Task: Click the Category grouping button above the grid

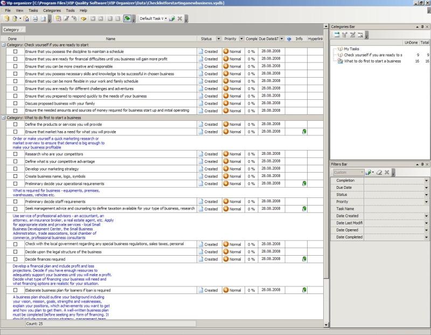Action: point(12,30)
